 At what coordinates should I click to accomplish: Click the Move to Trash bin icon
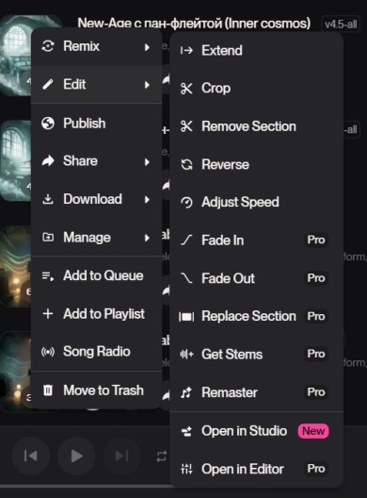pos(48,390)
